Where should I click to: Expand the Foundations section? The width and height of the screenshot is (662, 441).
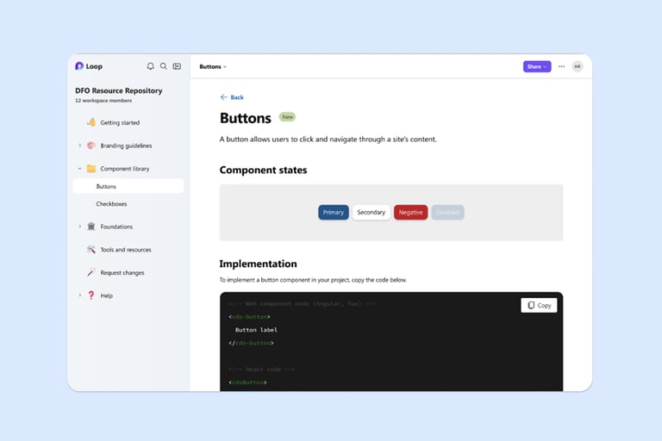[x=80, y=227]
